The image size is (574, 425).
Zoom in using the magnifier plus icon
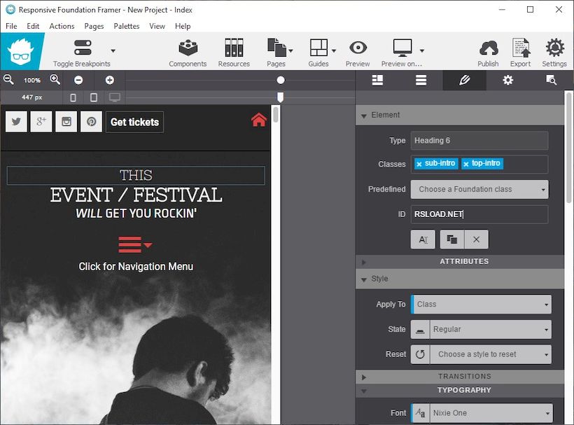(55, 80)
